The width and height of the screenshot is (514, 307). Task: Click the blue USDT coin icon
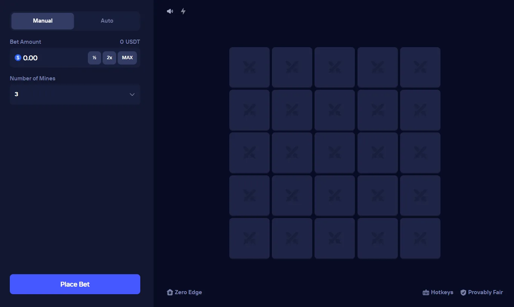pos(18,58)
